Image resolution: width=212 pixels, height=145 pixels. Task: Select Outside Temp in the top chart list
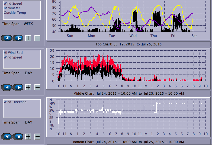(15, 13)
